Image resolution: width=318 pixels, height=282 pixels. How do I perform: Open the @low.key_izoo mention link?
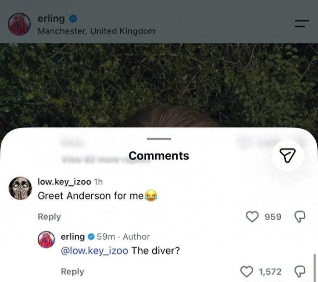coord(94,251)
